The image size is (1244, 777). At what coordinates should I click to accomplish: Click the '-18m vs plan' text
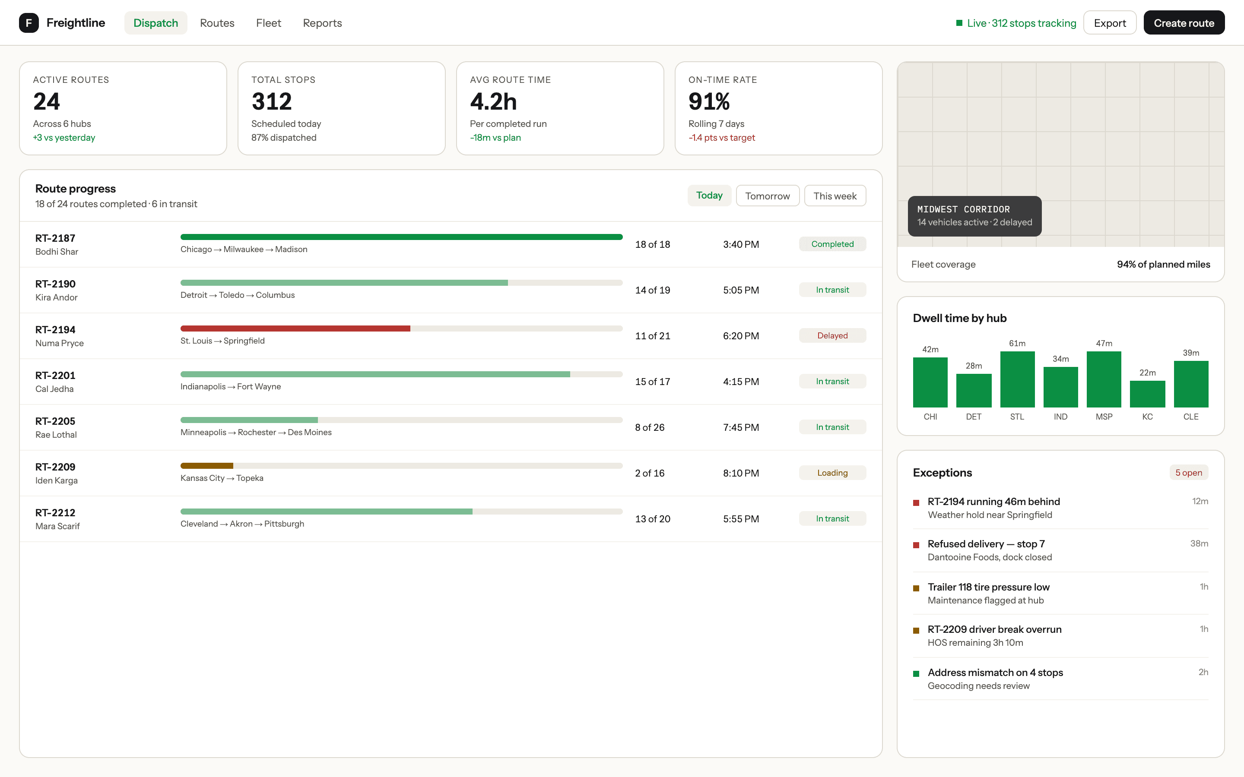click(x=495, y=138)
